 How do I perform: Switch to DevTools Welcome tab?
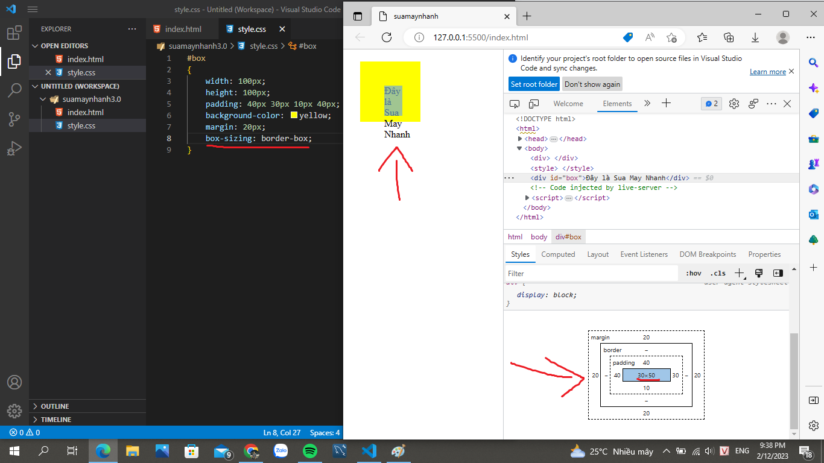568,104
